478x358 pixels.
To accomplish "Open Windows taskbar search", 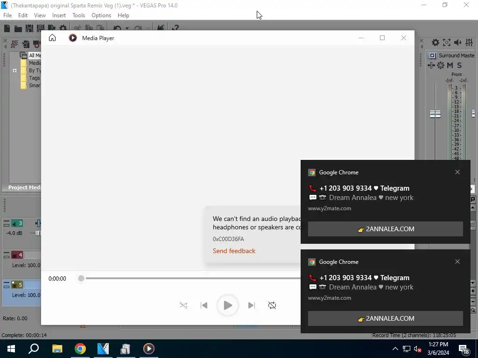I will (x=34, y=349).
